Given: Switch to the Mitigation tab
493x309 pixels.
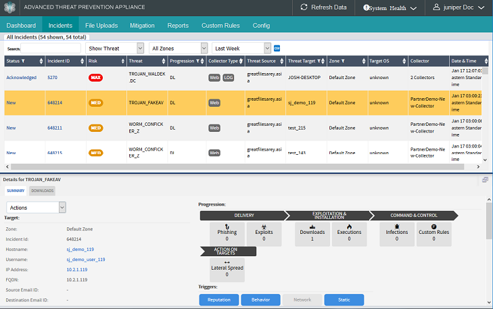Looking at the screenshot, I should click(x=142, y=26).
